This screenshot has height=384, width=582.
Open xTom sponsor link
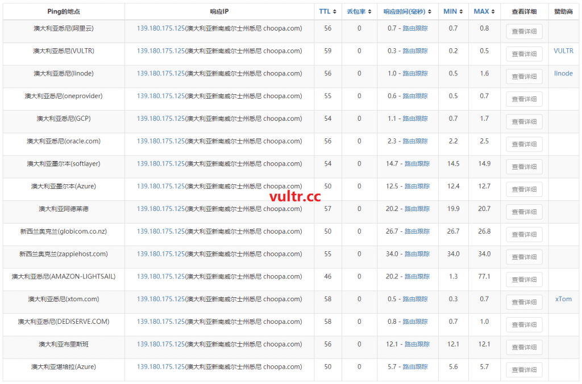[x=563, y=299]
